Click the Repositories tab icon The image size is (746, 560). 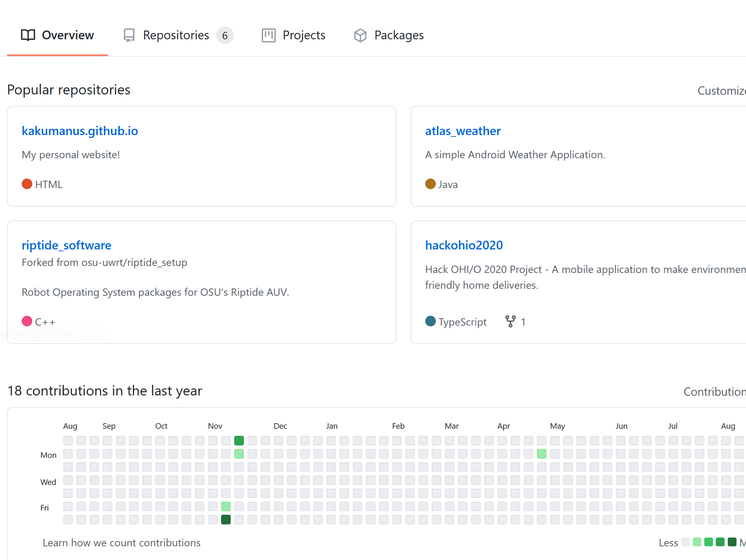129,35
